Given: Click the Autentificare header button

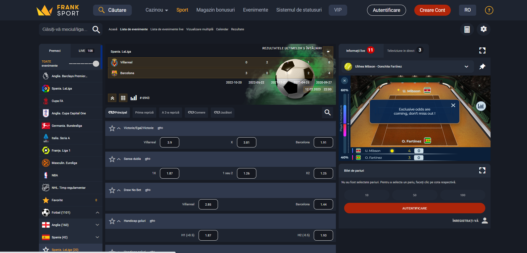Looking at the screenshot, I should coord(386,10).
